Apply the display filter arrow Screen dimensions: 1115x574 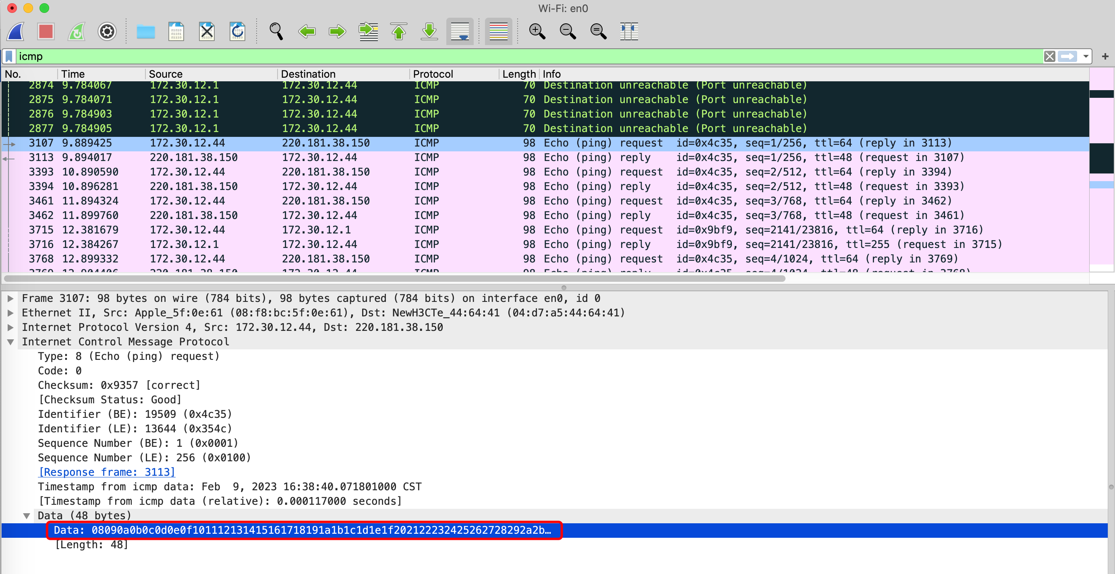(1067, 57)
